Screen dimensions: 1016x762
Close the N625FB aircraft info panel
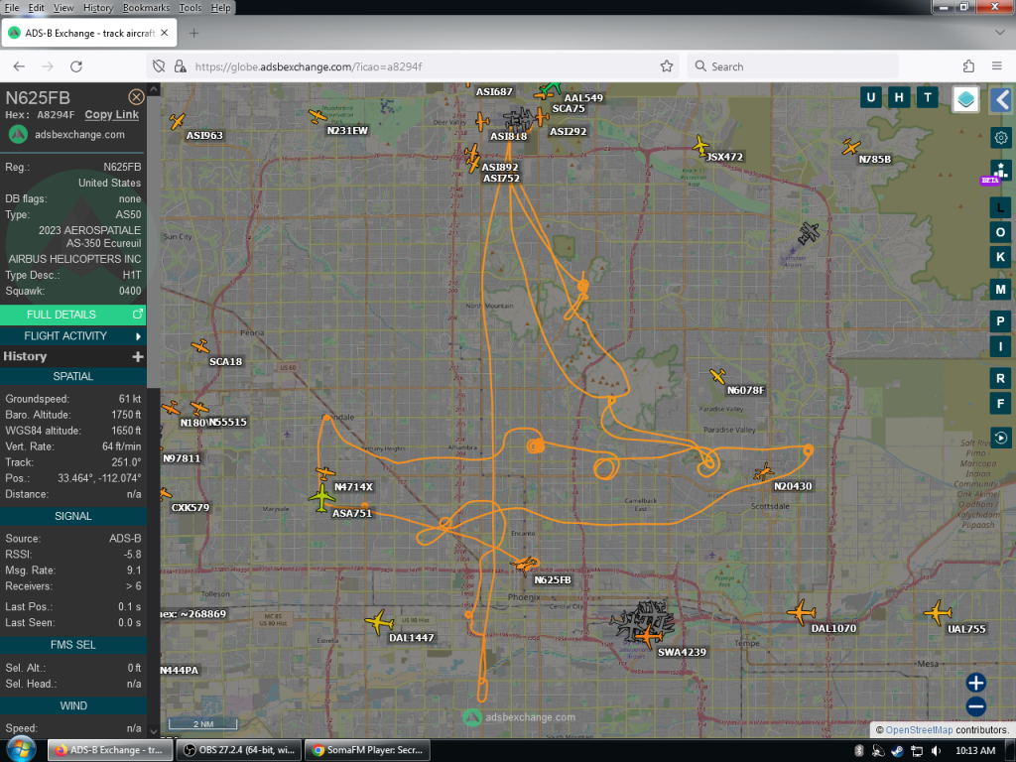pyautogui.click(x=136, y=97)
